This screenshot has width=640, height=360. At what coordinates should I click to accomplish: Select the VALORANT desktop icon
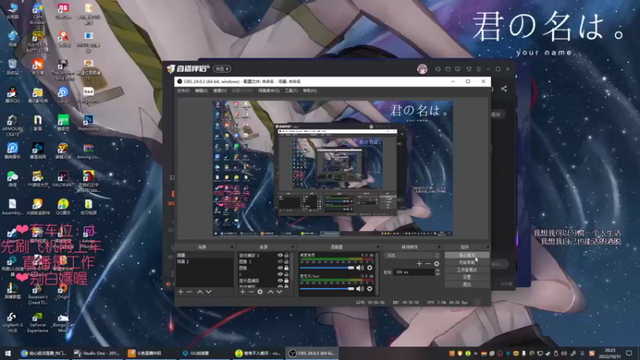(63, 179)
